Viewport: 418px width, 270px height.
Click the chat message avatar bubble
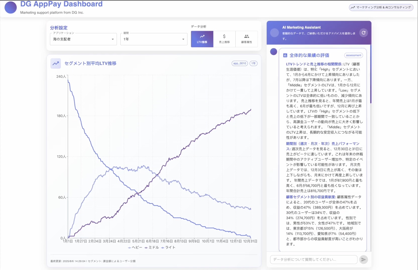pos(273,52)
